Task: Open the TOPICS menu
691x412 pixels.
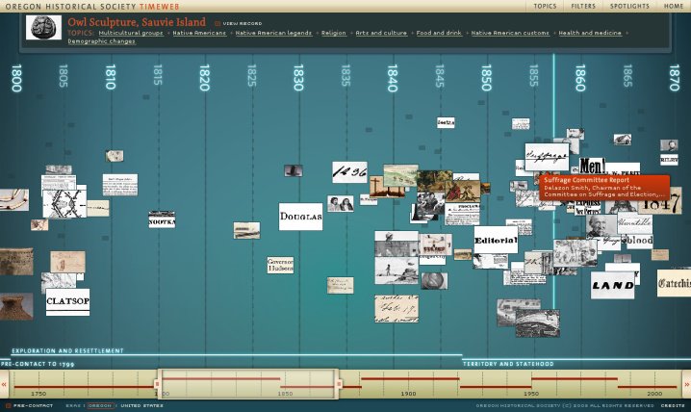Action: (545, 6)
